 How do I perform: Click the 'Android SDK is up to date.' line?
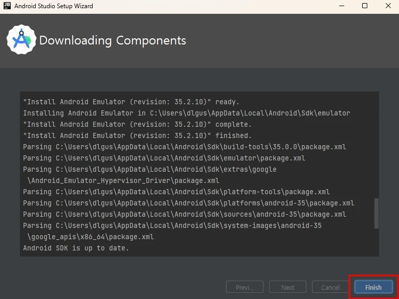[x=76, y=248]
